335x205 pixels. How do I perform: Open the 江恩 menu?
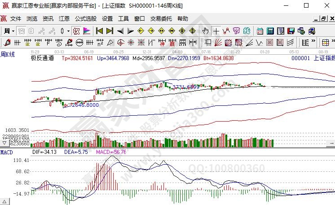coord(64,19)
